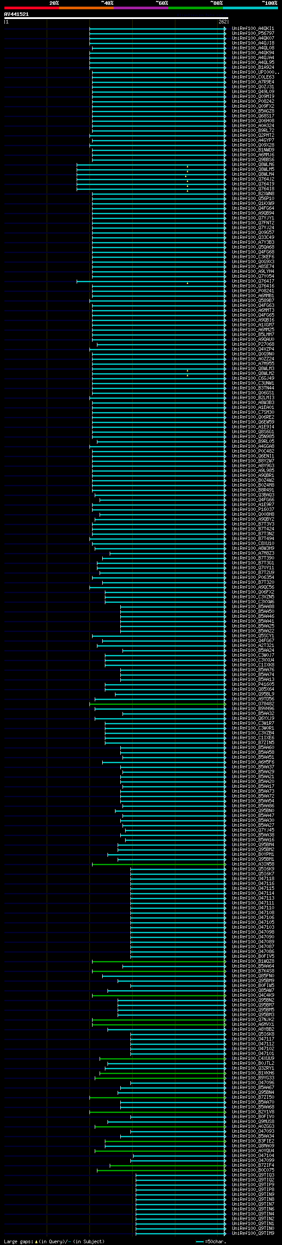Screen dimensions: 282x1245
Task: Select hit label UniRef100_A0A324
Action: click(x=253, y=126)
